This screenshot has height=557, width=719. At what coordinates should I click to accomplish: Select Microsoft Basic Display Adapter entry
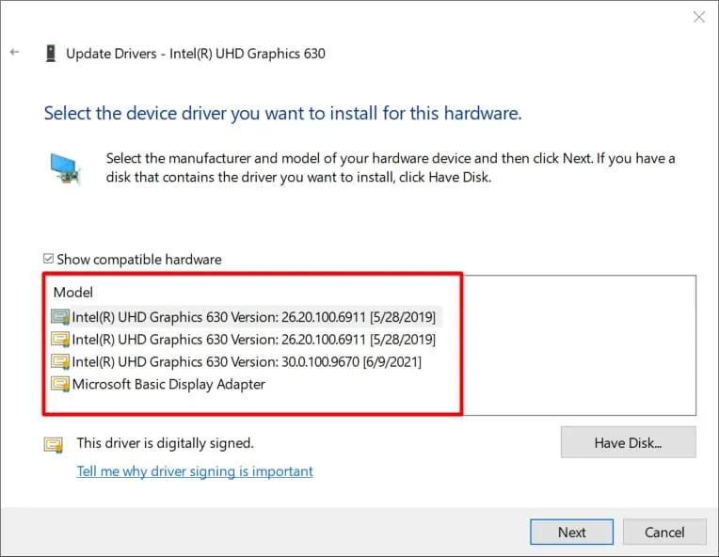(168, 384)
